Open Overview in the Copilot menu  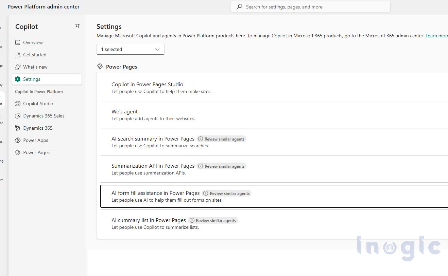47,42
